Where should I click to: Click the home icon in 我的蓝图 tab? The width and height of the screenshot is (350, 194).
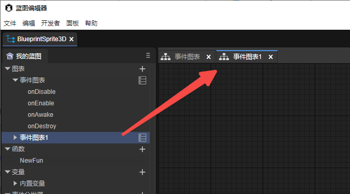[x=9, y=56]
